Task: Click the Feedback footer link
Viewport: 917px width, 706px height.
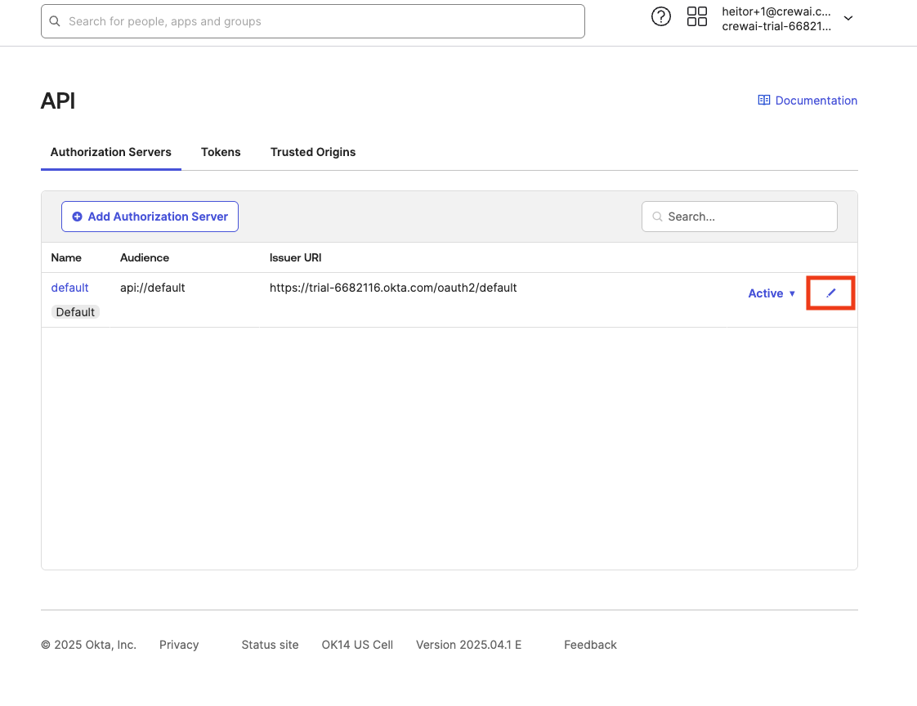Action: point(590,645)
